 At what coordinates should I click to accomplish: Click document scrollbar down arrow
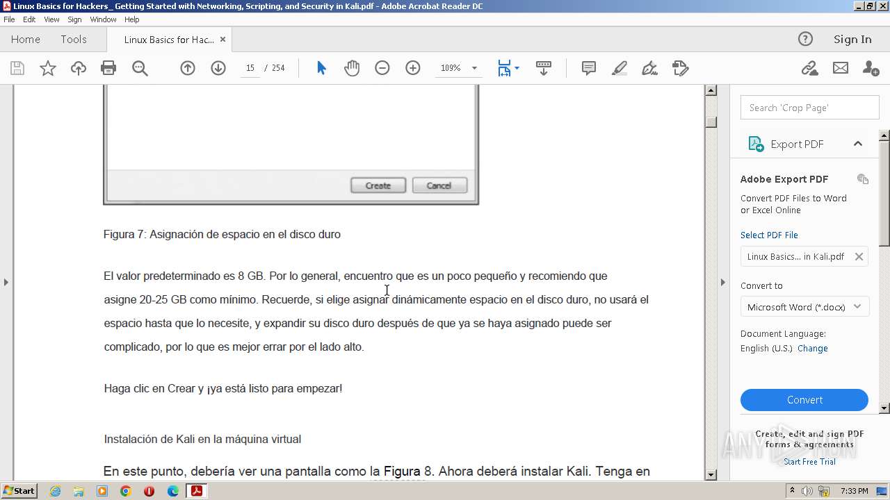[711, 475]
